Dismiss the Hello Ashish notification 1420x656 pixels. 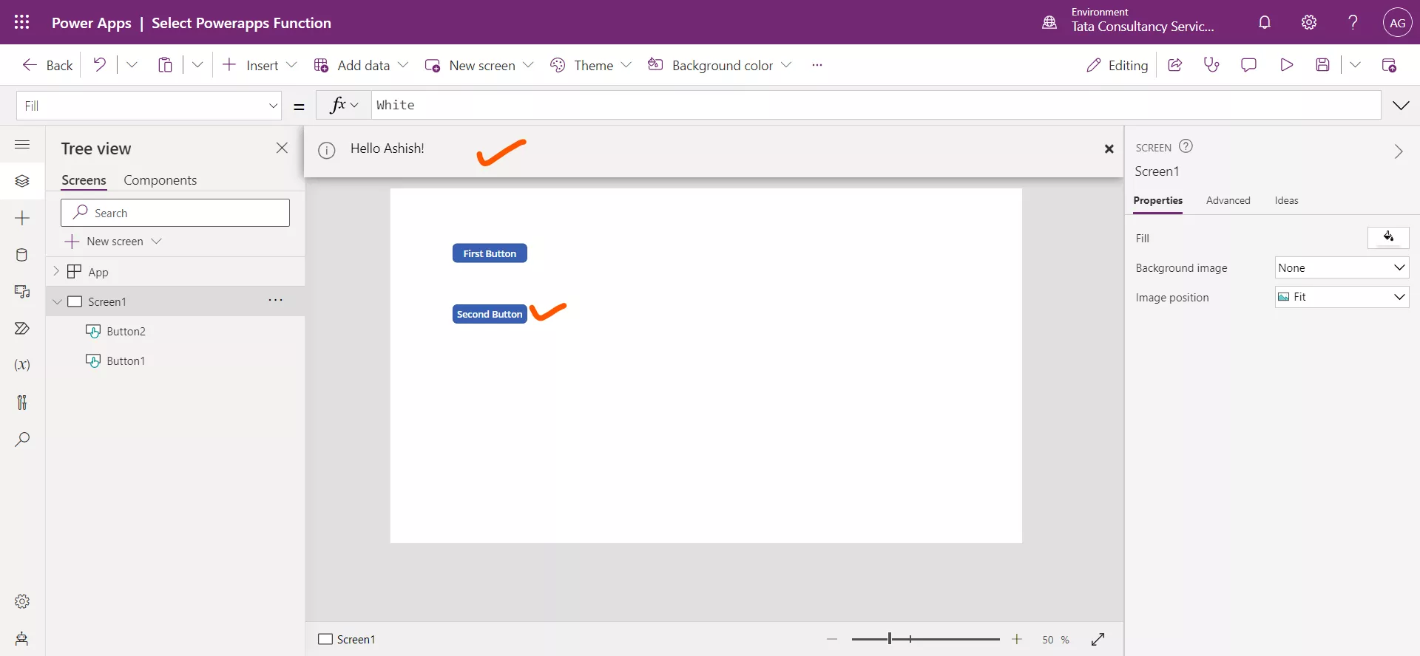click(1109, 149)
